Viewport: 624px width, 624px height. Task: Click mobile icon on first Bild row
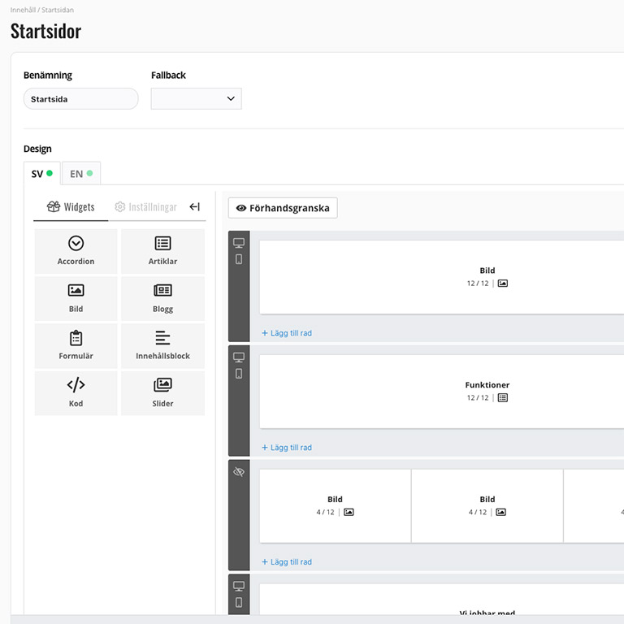239,259
